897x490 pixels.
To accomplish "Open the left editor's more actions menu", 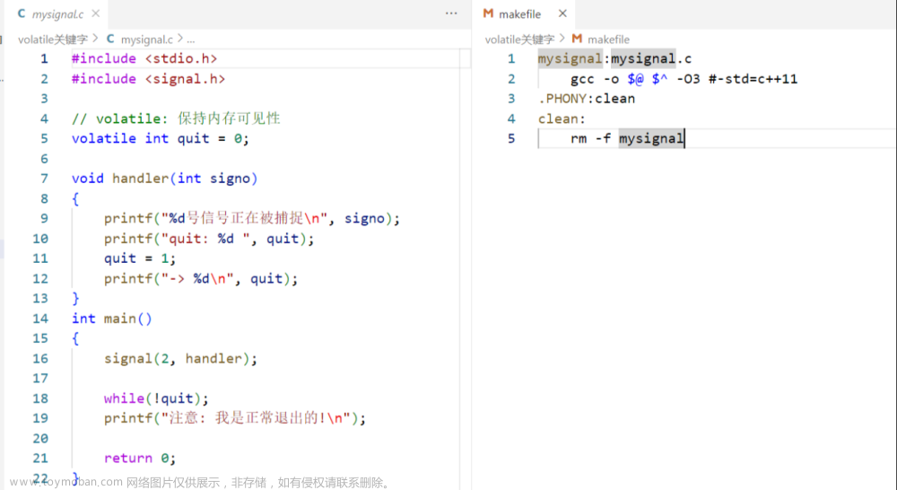I will coord(451,13).
